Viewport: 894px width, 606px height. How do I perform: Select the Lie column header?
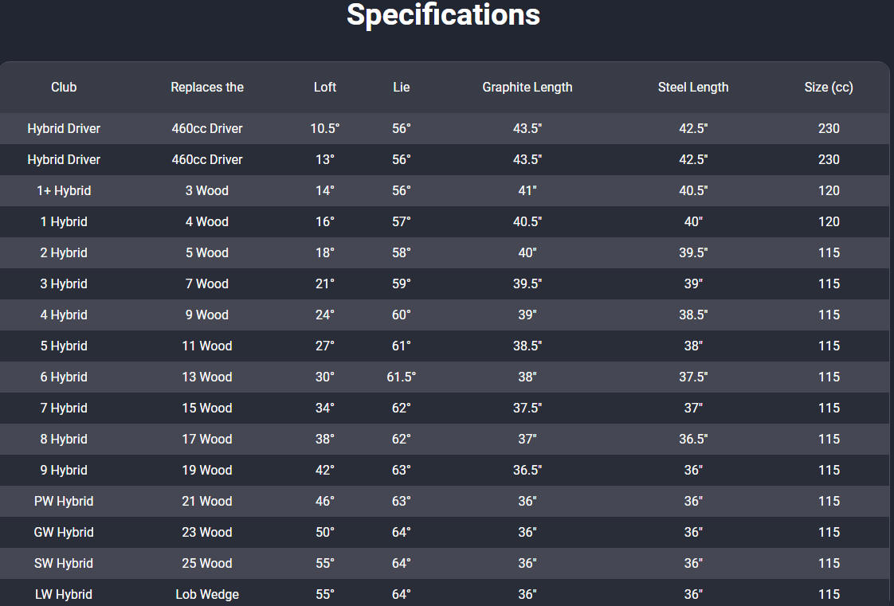coord(402,87)
